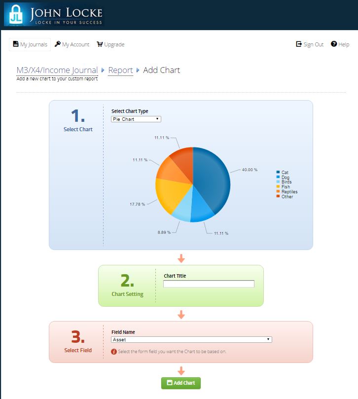Click the Upgrade shopping cart icon
Screen dimensions: 358x399
[100, 44]
